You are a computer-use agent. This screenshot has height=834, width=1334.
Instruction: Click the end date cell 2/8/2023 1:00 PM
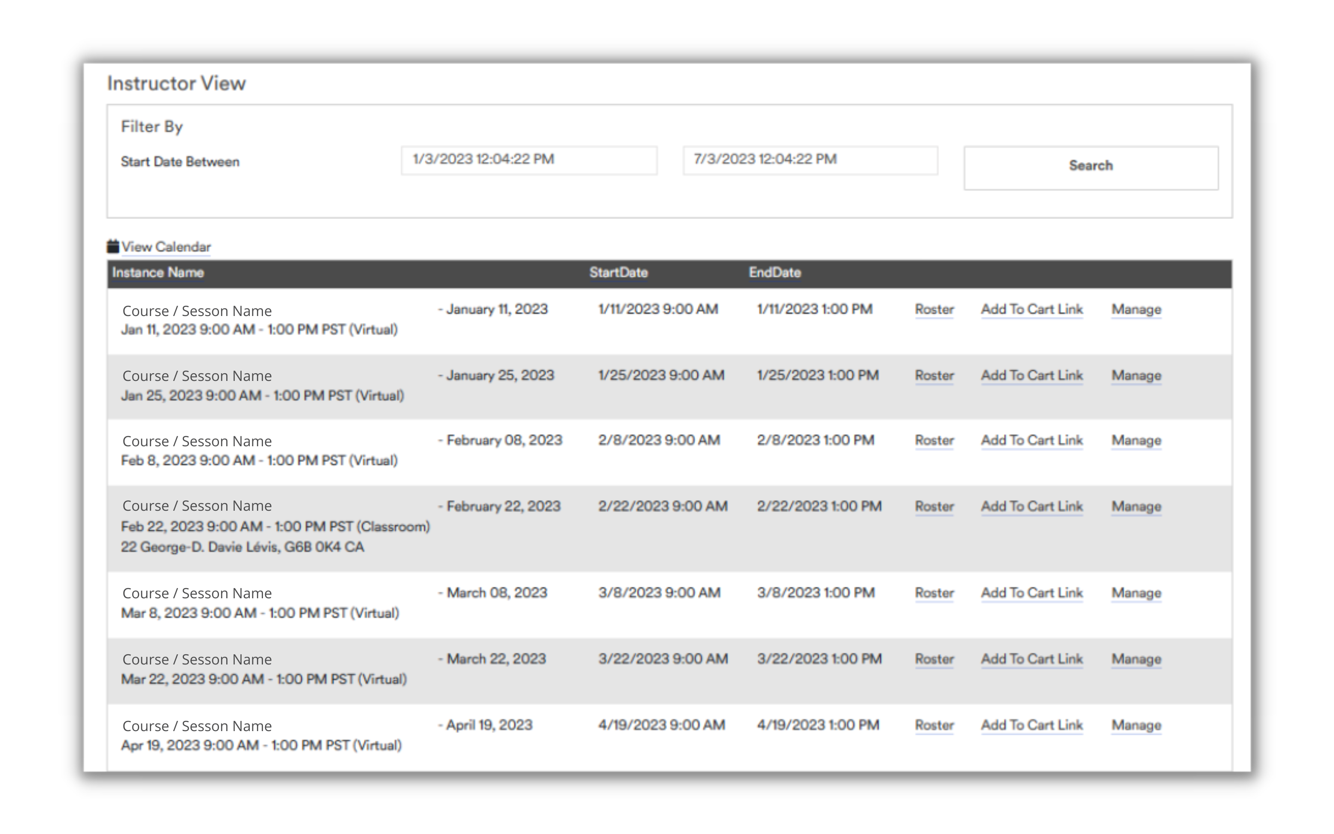pos(816,441)
